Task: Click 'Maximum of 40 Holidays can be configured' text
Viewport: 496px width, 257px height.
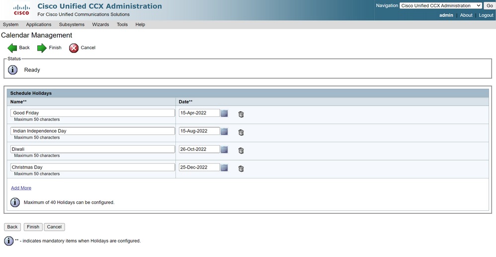Action: pos(69,202)
